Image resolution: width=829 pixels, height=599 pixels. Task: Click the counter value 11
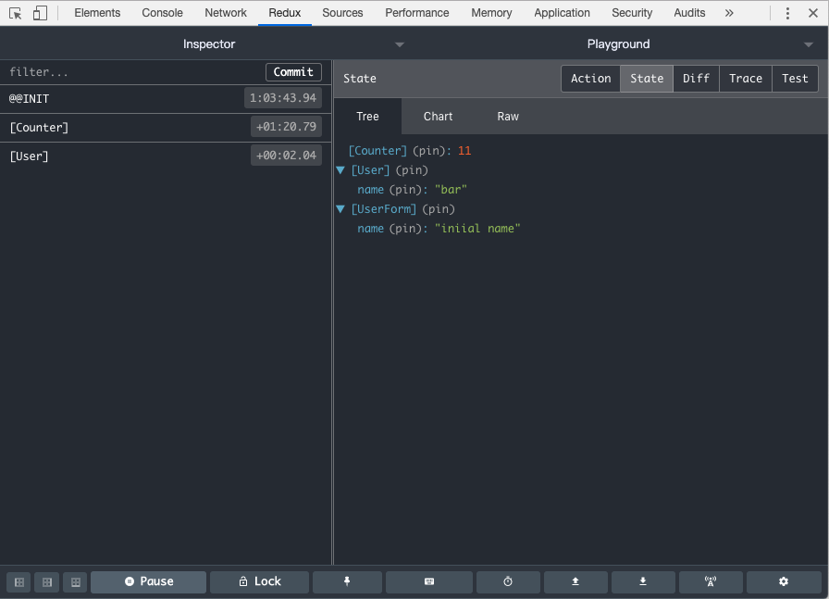tap(464, 151)
